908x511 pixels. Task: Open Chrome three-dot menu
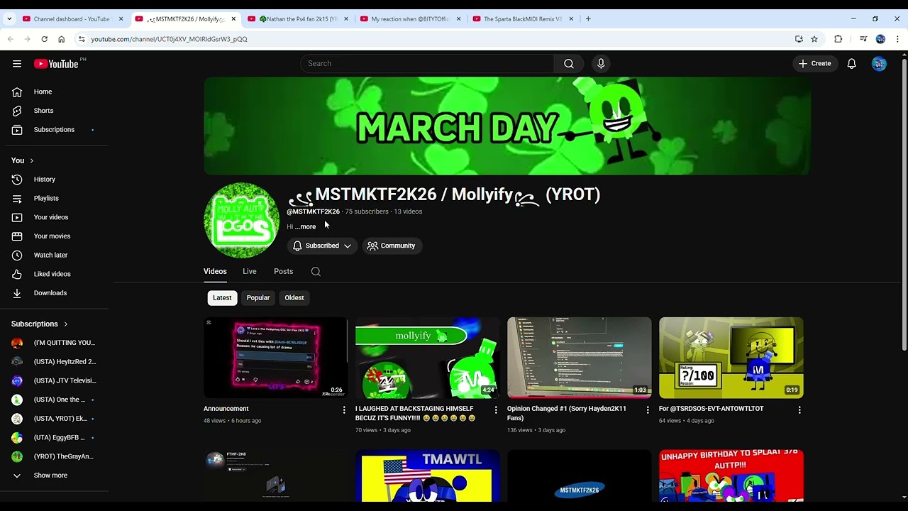tap(897, 39)
